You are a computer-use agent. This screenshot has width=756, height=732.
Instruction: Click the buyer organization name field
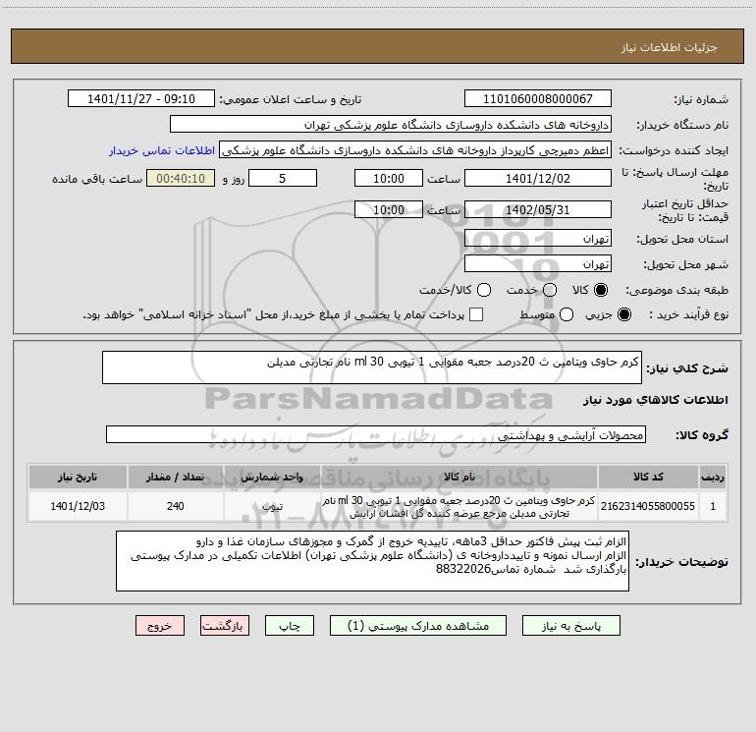tap(391, 124)
